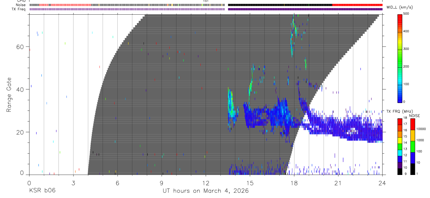The height and width of the screenshot is (198, 430).
Task: Click the yellow swatch of the NOISE colorbar
Action: pyautogui.click(x=412, y=135)
